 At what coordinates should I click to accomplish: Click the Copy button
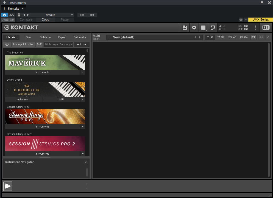tap(45, 20)
